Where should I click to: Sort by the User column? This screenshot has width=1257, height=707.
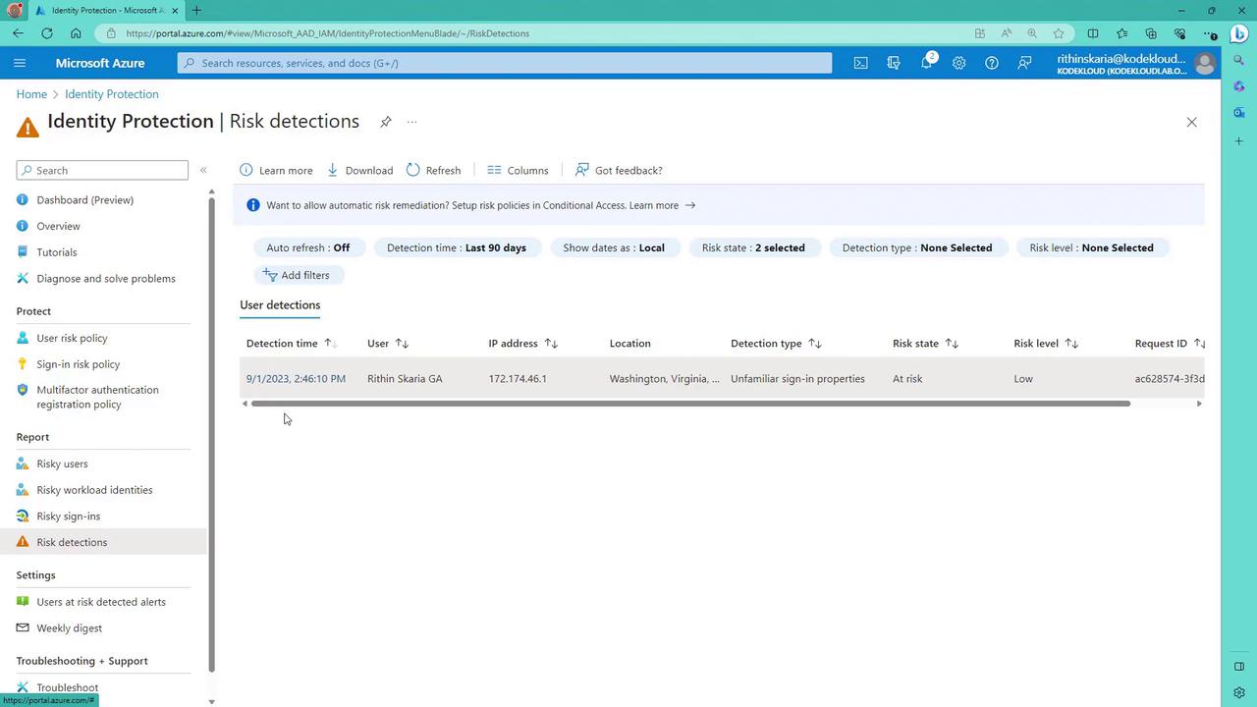point(388,344)
